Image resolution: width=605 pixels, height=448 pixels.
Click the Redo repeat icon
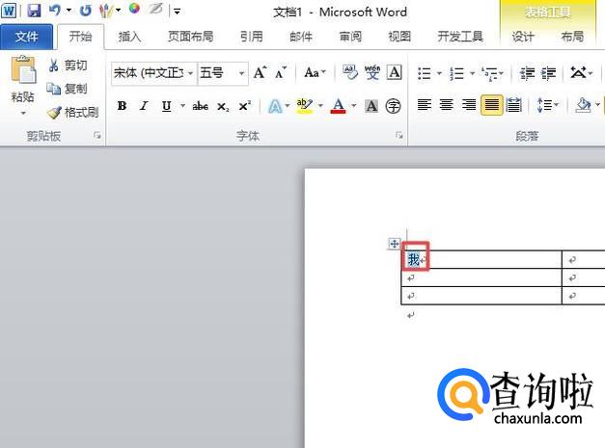85,11
